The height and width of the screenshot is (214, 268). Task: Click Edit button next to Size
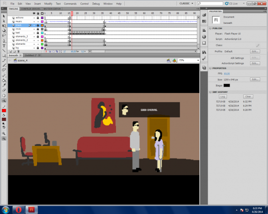[x=255, y=79]
